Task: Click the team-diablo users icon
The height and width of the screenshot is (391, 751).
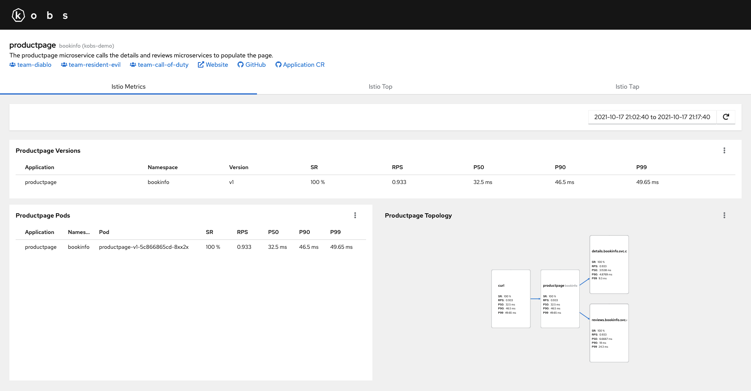Action: point(13,65)
